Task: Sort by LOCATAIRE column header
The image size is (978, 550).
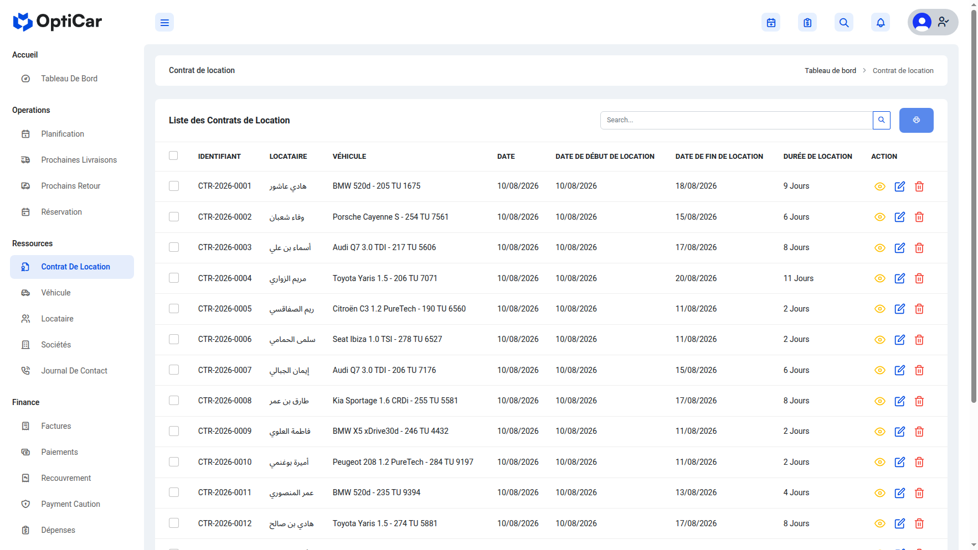Action: point(288,157)
